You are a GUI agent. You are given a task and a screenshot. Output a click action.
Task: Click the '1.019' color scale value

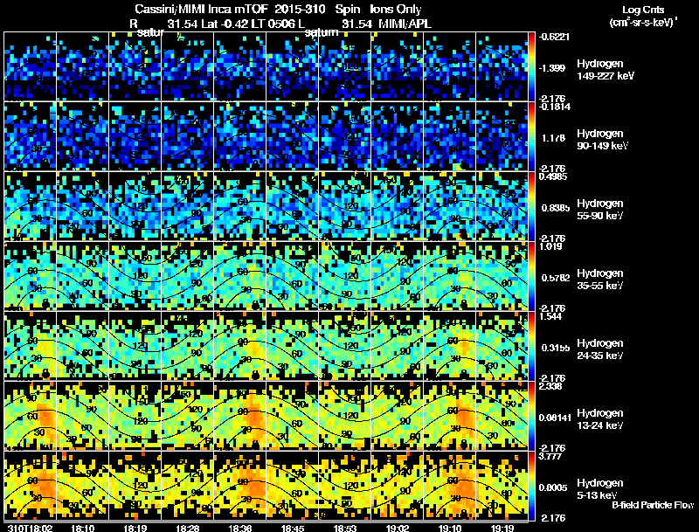(x=550, y=246)
